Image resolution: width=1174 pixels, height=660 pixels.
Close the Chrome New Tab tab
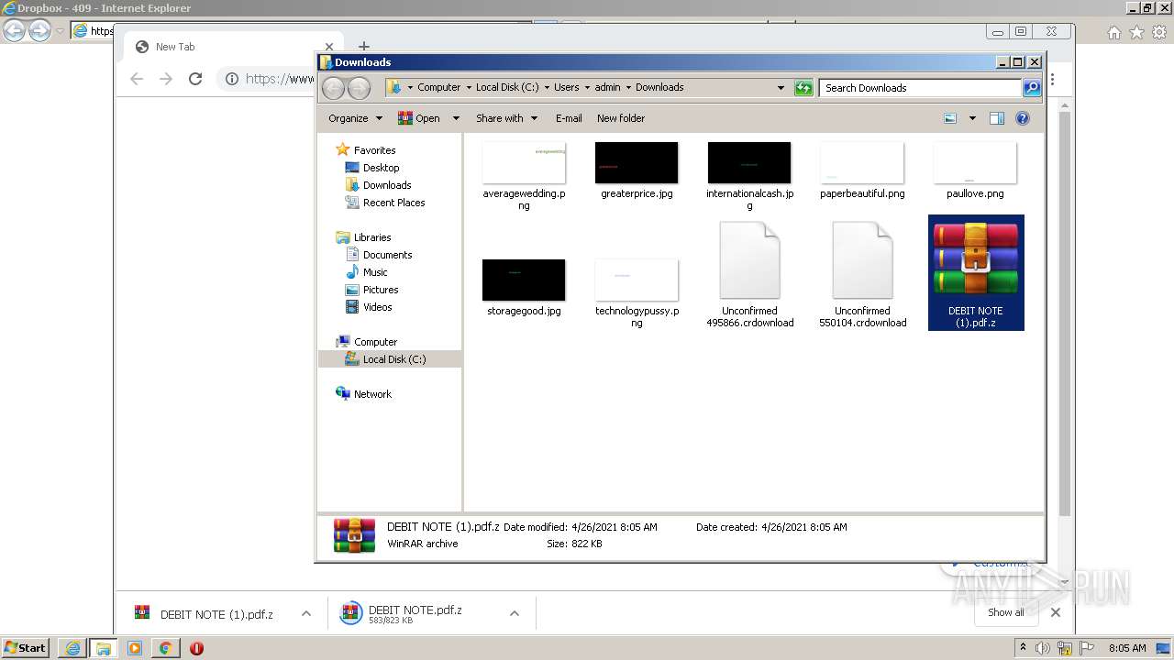point(328,47)
